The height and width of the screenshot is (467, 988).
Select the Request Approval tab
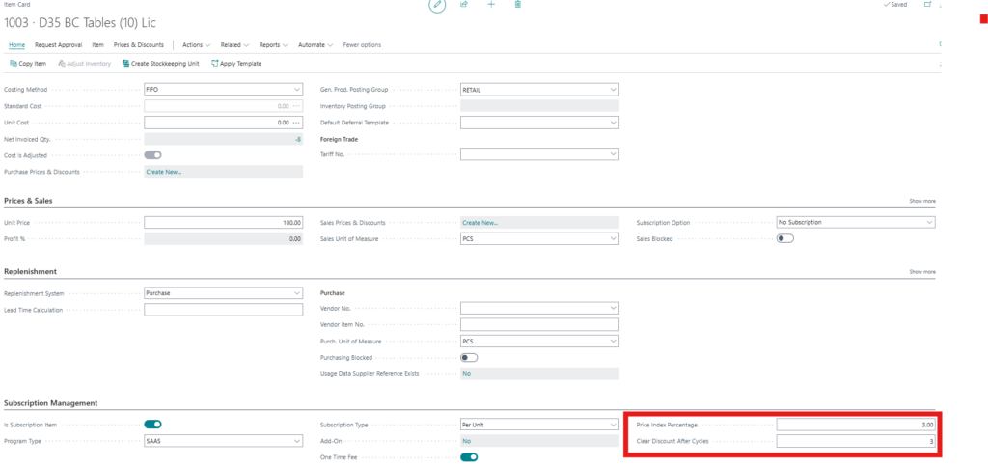(x=59, y=44)
